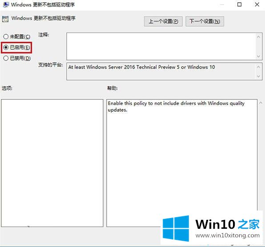265x247 pixels.
Task: Go to next setting 下一个设置(N)
Action: [205, 21]
